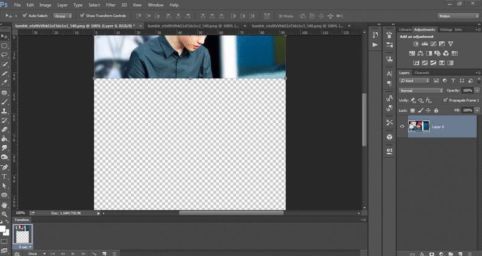Click the background color swatch
The width and height of the screenshot is (482, 256).
7,233
